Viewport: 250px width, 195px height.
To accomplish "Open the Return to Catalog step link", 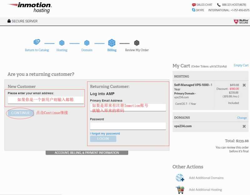I will pos(37,50).
